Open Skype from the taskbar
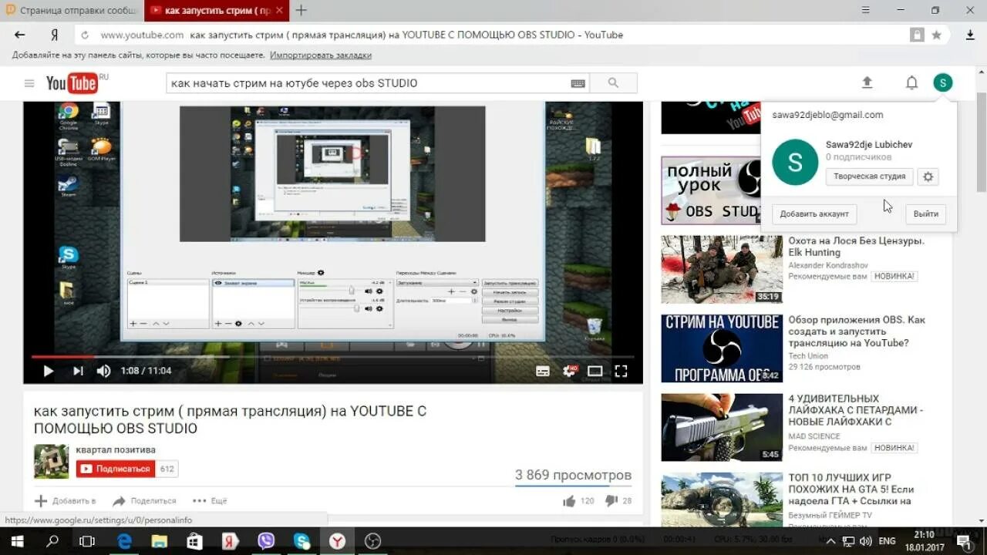The image size is (987, 555). [301, 541]
